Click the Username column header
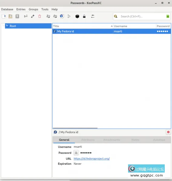 (134, 26)
